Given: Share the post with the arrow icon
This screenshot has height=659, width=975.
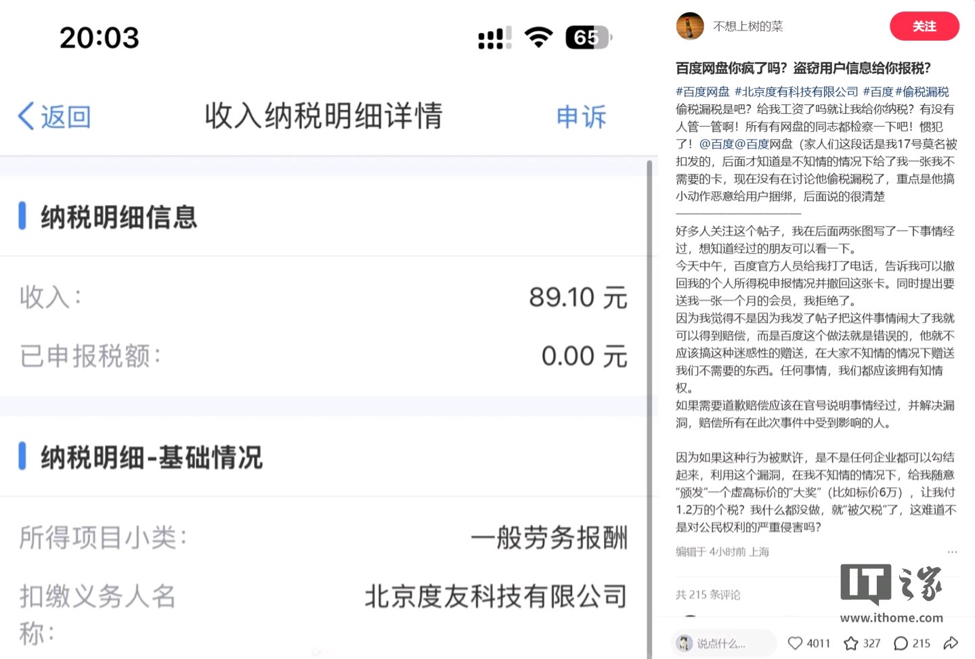Looking at the screenshot, I should (951, 643).
